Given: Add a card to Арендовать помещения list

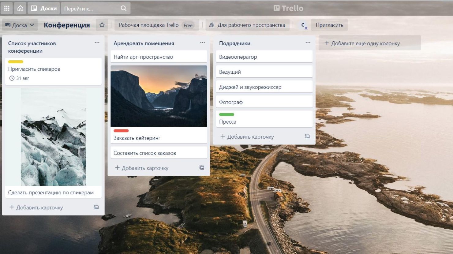Looking at the screenshot, I should point(142,168).
